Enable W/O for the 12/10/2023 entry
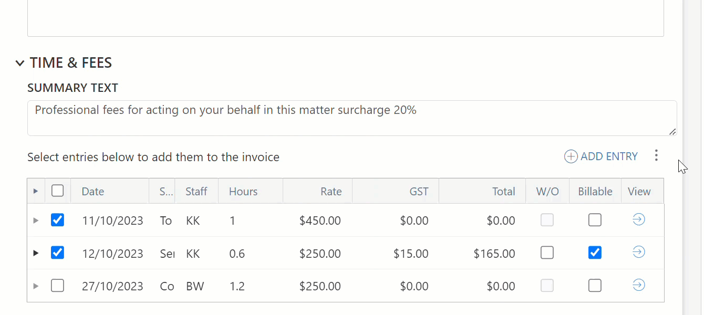This screenshot has width=704, height=315. (547, 253)
